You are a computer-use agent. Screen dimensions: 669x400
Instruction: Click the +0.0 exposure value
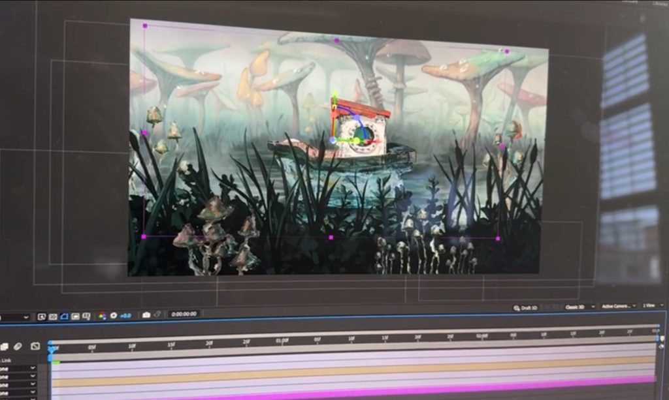[125, 316]
